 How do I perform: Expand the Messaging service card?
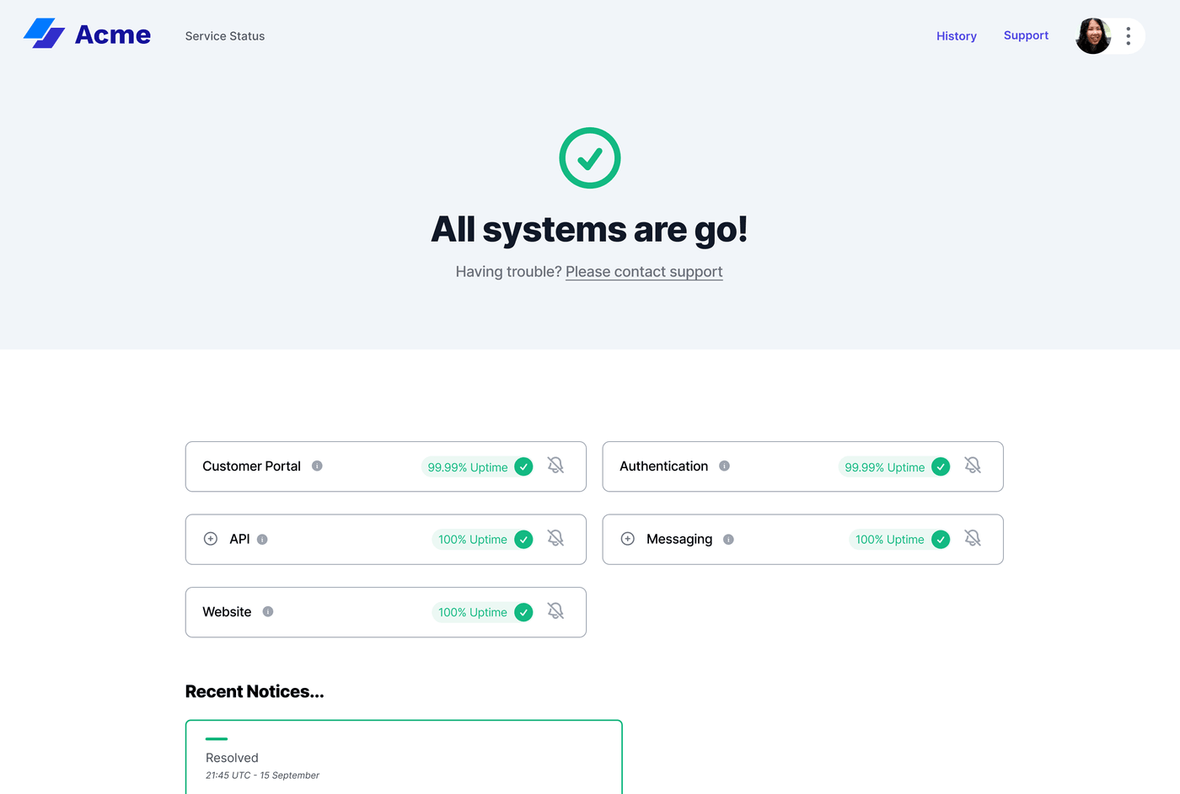tap(628, 538)
